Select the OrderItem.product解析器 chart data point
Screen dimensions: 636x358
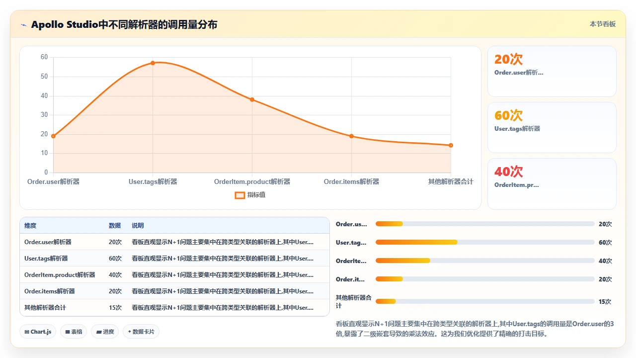coord(252,99)
